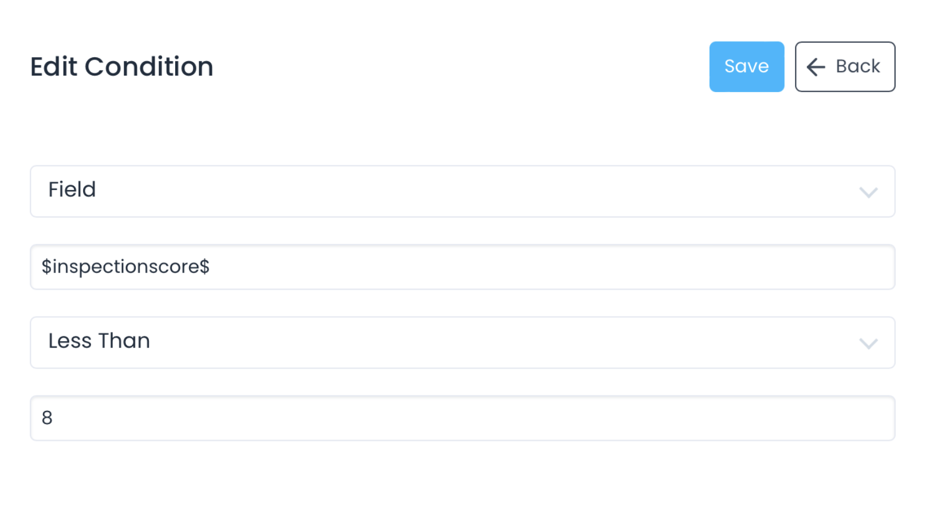This screenshot has height=506, width=937.
Task: Click the word "Edit" in the page title
Action: coord(53,67)
